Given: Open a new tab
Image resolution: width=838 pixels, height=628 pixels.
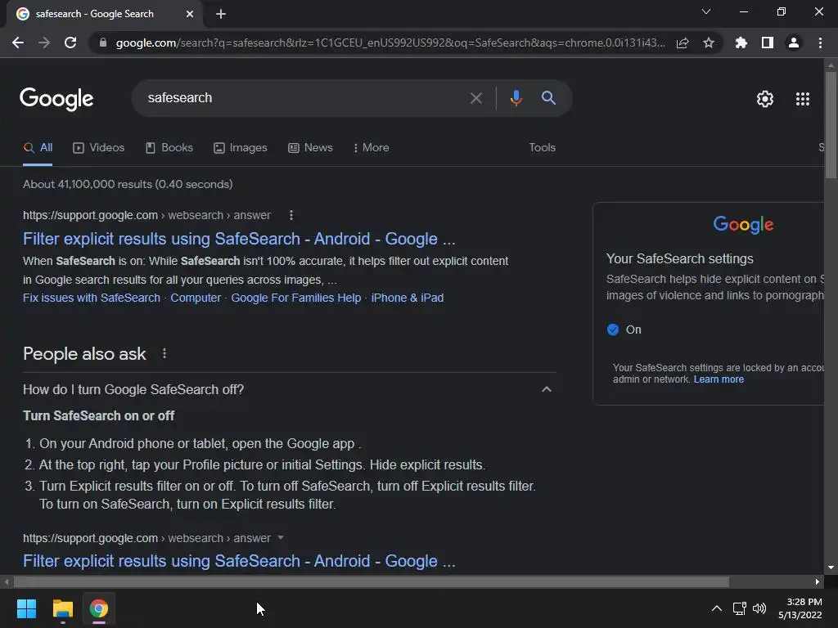Looking at the screenshot, I should coord(221,14).
